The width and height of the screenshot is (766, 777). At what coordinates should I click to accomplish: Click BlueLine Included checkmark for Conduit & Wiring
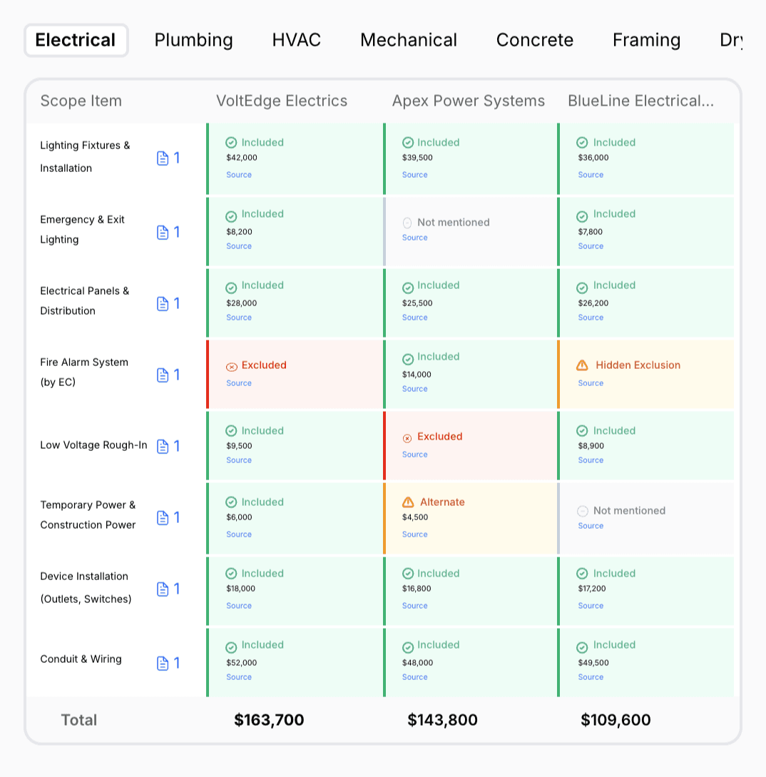(582, 647)
